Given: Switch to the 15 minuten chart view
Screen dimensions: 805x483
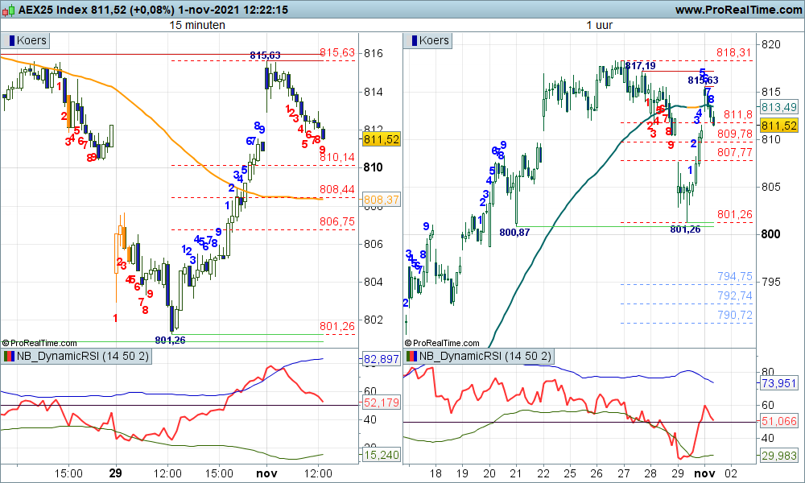Looking at the screenshot, I should coord(199,25).
